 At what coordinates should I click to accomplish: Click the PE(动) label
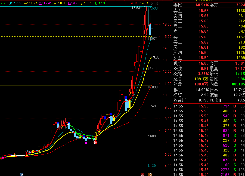point(215,100)
